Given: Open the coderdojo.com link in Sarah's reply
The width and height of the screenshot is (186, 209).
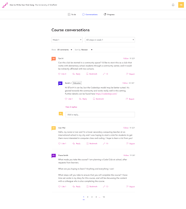Looking at the screenshot, I should [107, 94].
